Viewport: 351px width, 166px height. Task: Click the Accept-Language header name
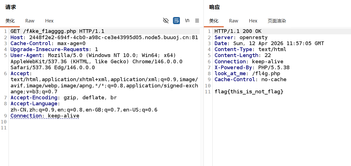pyautogui.click(x=34, y=104)
